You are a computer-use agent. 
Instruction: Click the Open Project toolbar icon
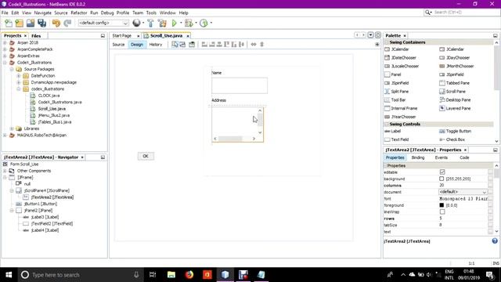(31, 23)
